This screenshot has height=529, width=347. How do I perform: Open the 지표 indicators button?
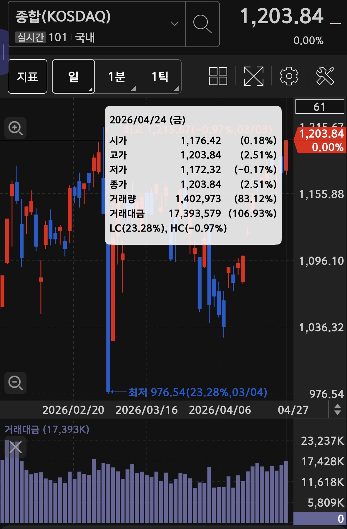[27, 77]
